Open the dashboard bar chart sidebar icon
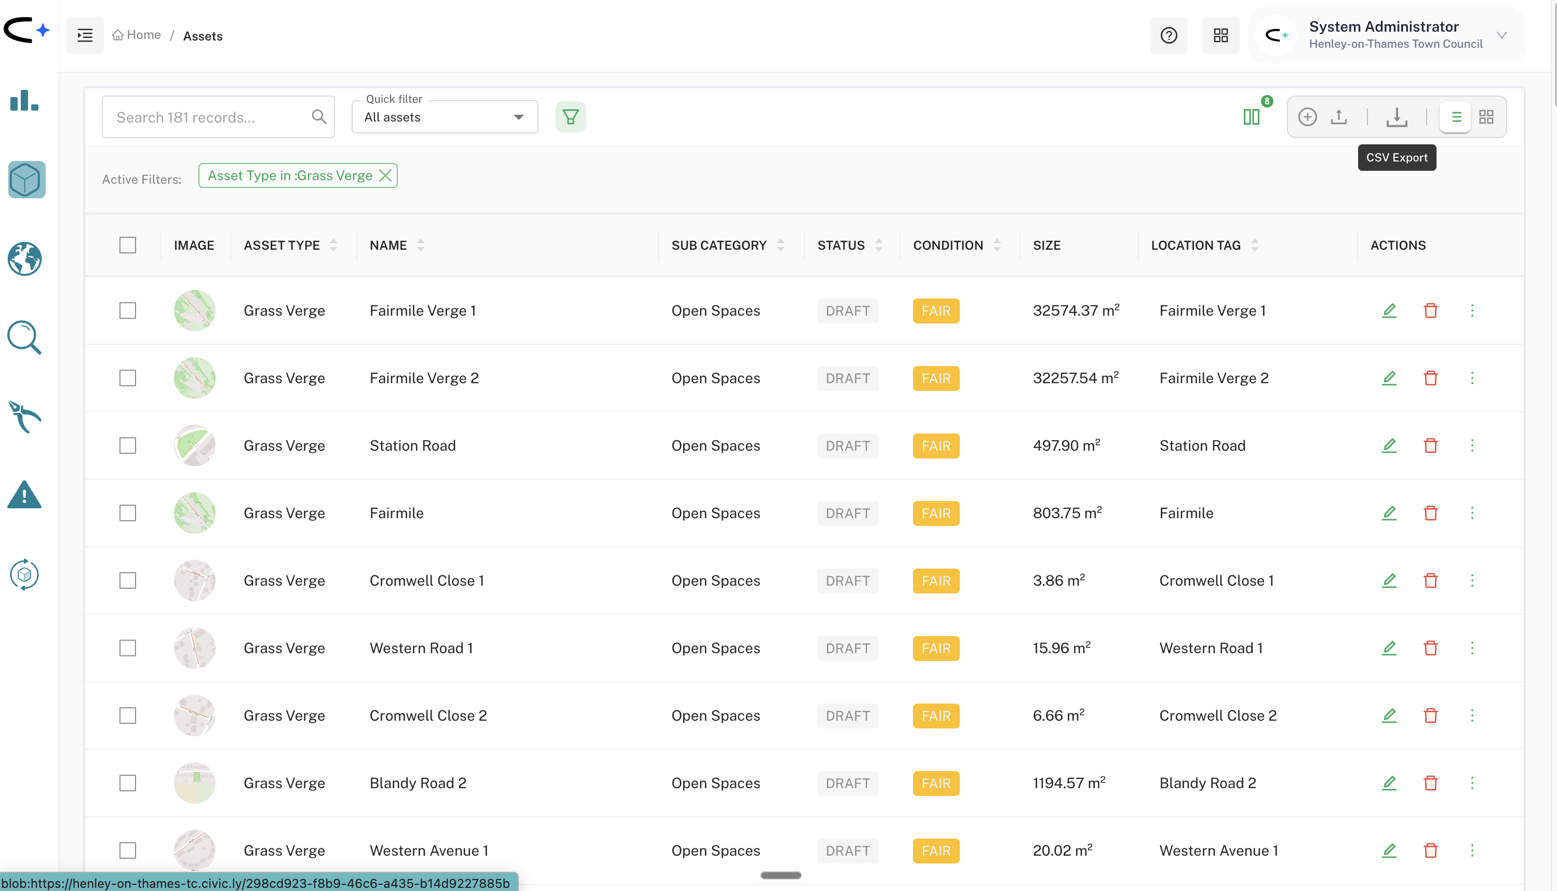 pos(24,100)
